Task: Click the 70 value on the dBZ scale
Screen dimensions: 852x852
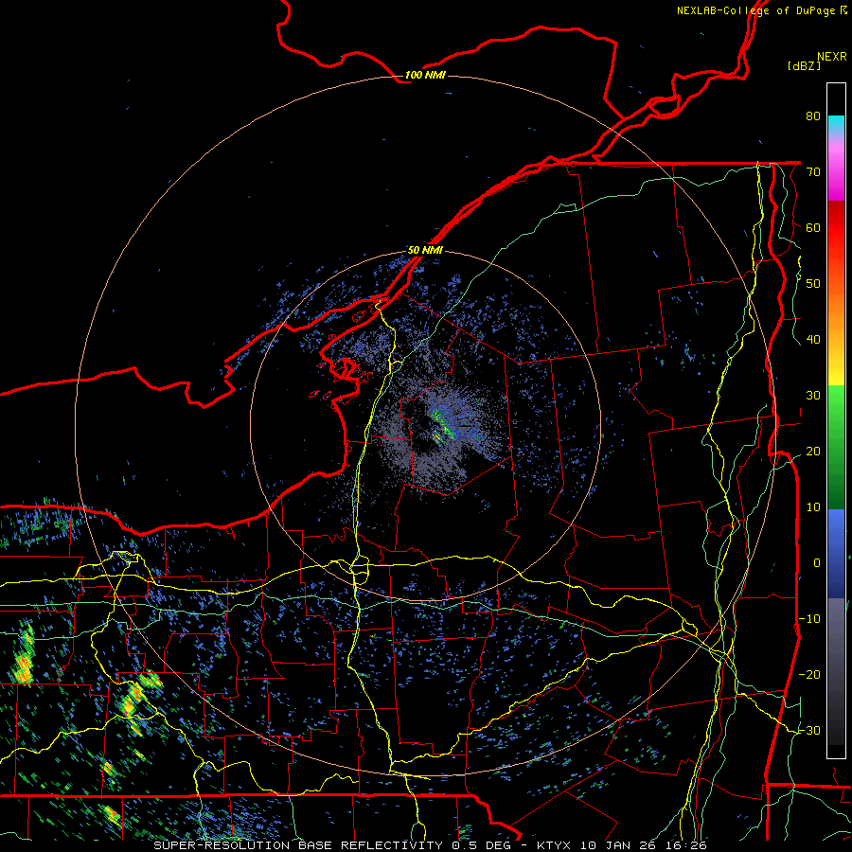Action: pos(813,171)
